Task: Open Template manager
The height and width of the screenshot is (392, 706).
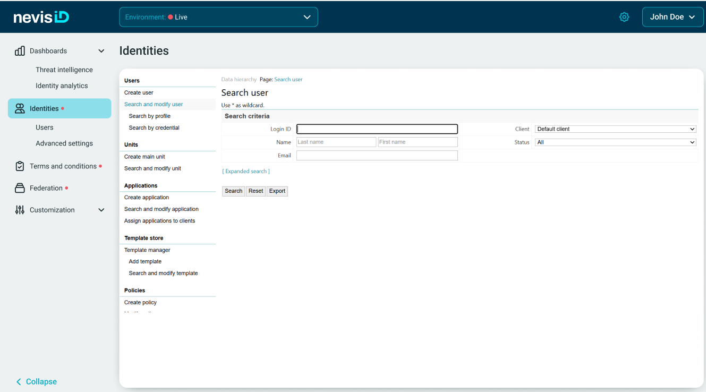Action: point(147,250)
